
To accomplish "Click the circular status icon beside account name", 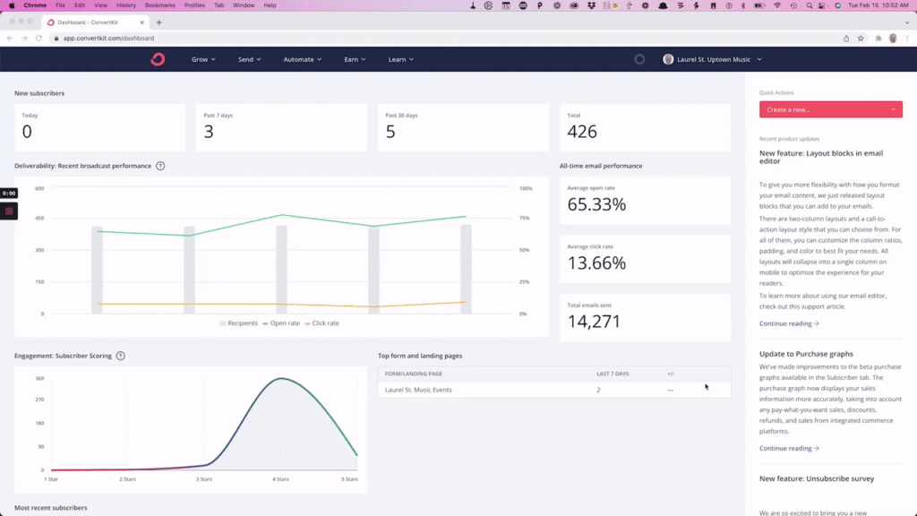I will (x=639, y=59).
